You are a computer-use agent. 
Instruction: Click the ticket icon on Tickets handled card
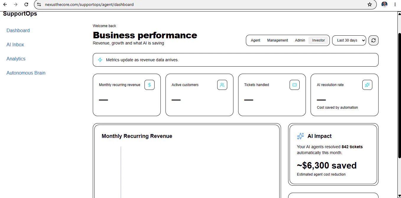[x=295, y=85]
